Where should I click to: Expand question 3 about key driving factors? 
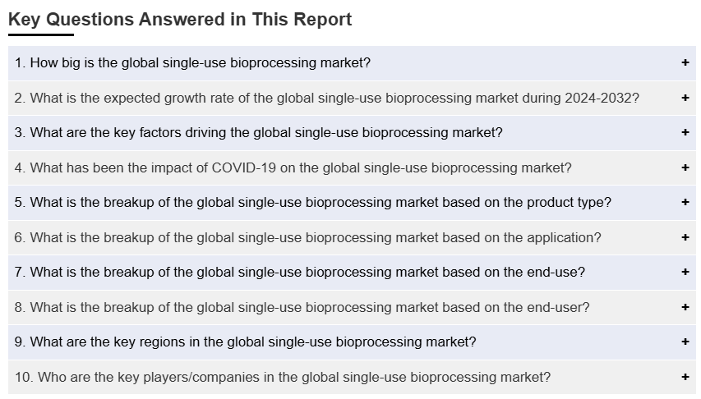tap(352, 133)
